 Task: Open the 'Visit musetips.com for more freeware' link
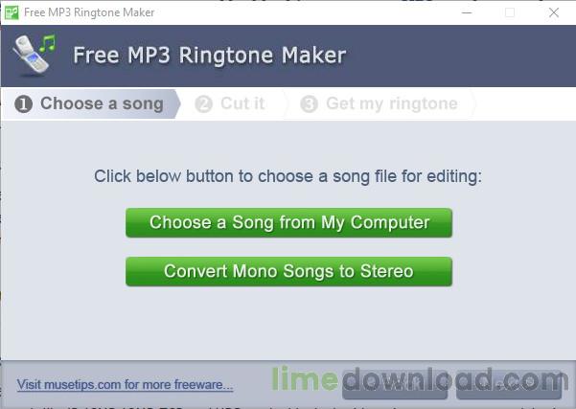125,385
